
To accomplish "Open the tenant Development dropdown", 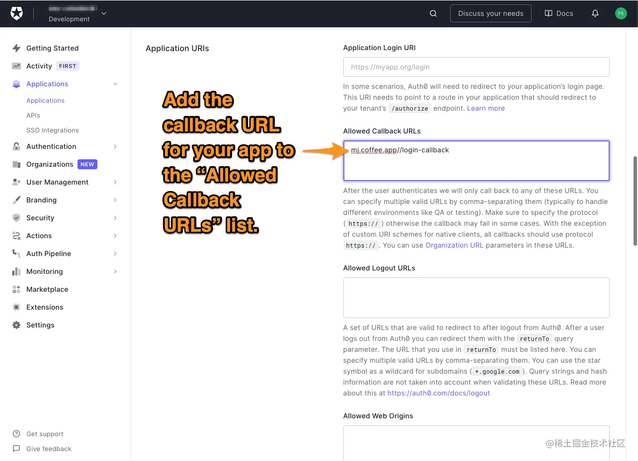I will coord(77,14).
